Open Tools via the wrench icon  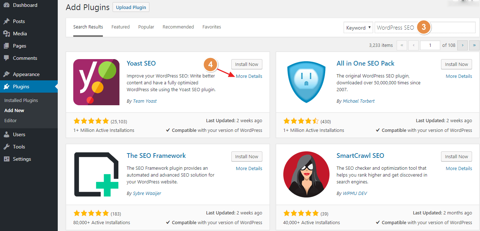tap(6, 147)
